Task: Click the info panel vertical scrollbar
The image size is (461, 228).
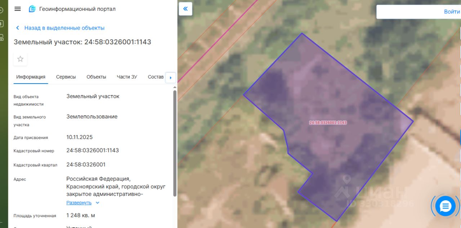Action: pos(175,143)
